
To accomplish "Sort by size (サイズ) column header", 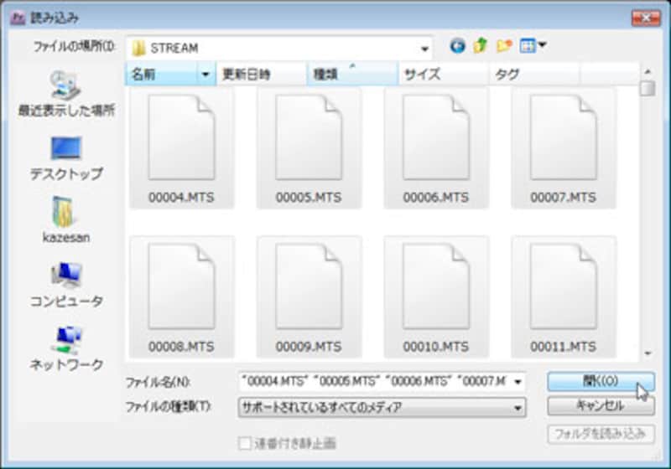I will pos(443,75).
